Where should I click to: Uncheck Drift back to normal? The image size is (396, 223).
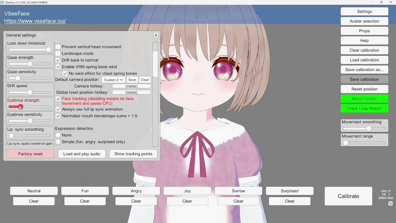(x=58, y=60)
